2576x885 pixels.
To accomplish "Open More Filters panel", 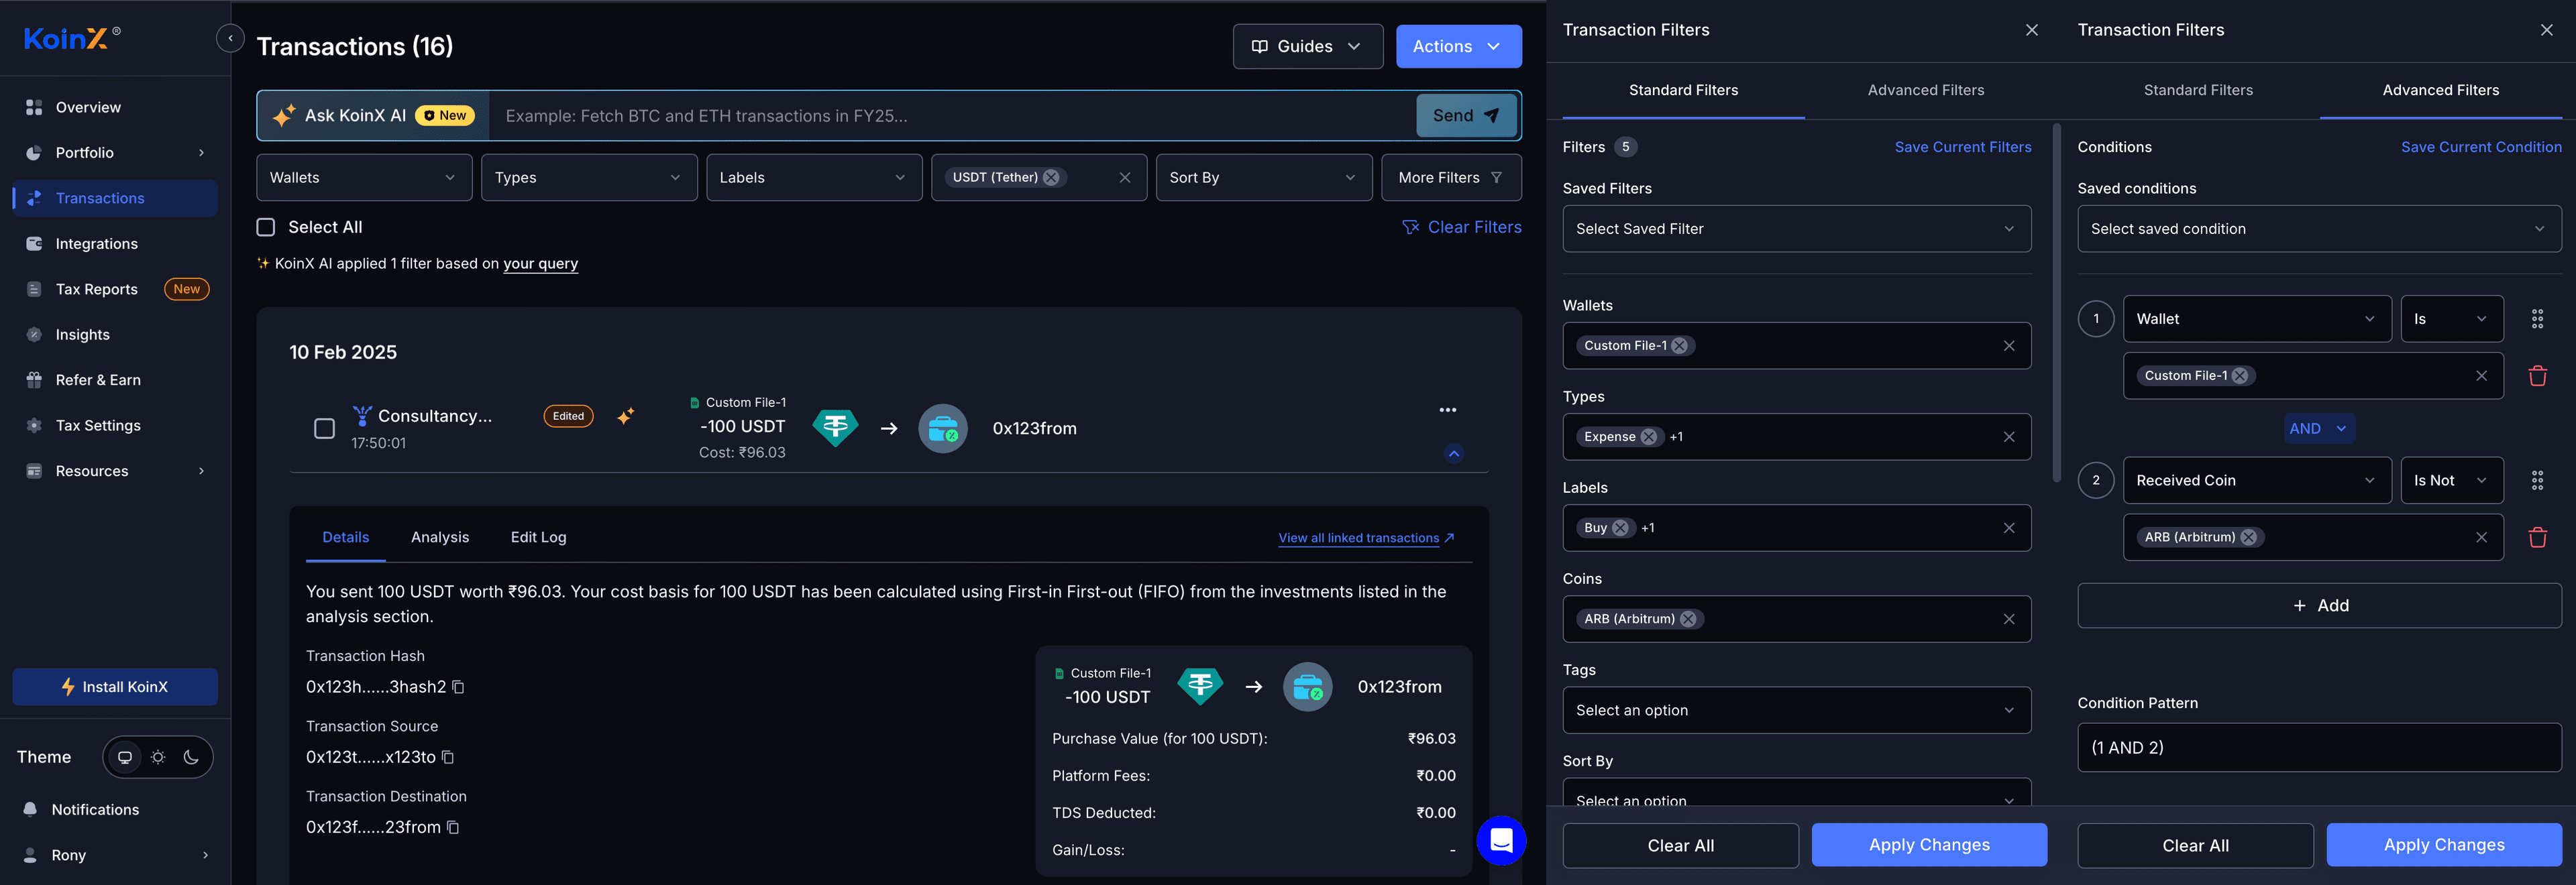I will [1451, 178].
